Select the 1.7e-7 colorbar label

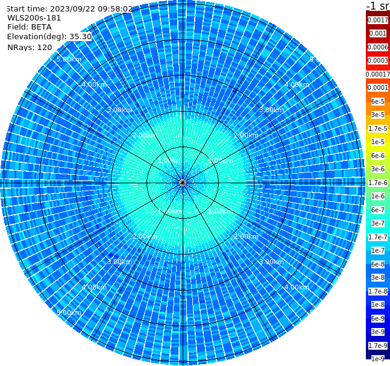pyautogui.click(x=378, y=237)
